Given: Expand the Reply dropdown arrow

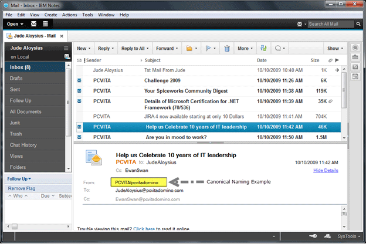Looking at the screenshot, I should [113, 49].
